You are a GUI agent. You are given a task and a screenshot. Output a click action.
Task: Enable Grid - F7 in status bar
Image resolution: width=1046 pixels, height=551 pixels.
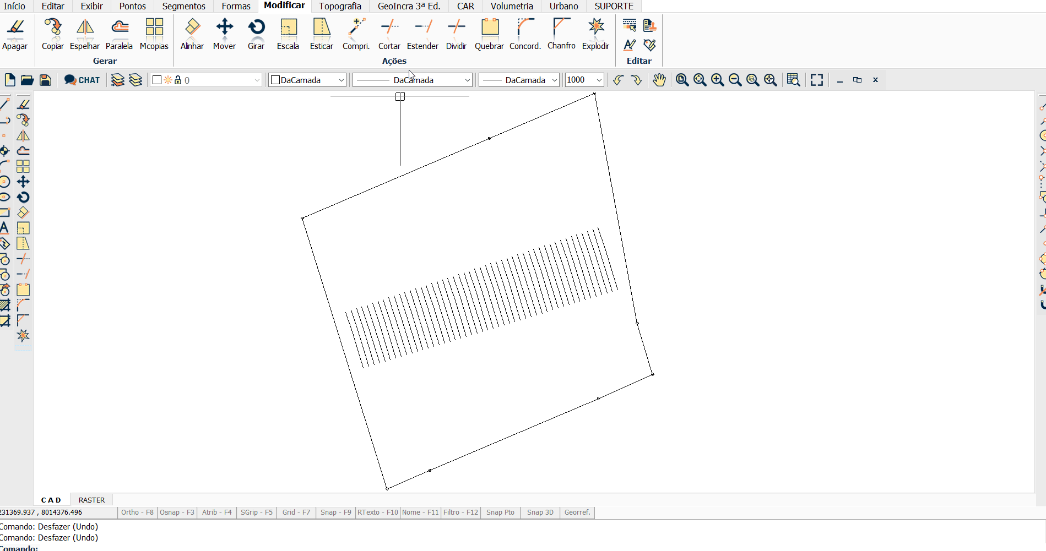[x=296, y=512]
